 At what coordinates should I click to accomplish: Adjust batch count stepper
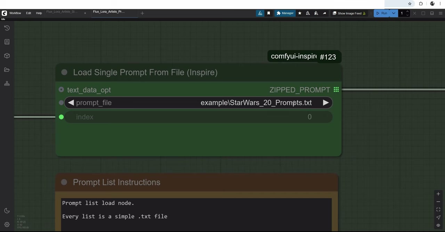pos(407,13)
